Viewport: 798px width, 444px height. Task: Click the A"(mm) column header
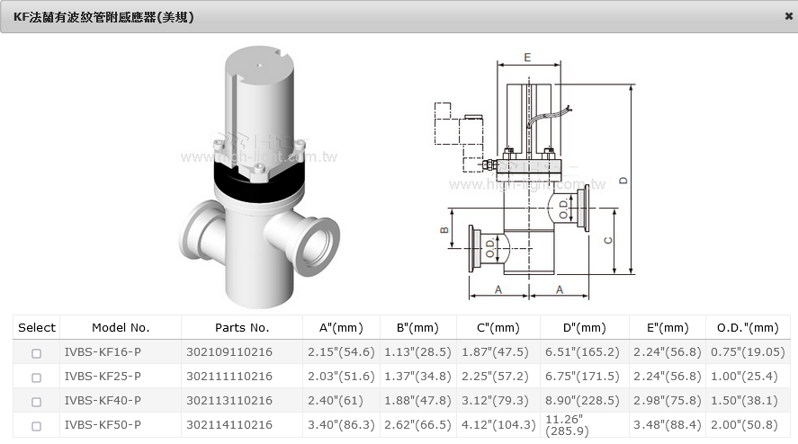coord(335,328)
